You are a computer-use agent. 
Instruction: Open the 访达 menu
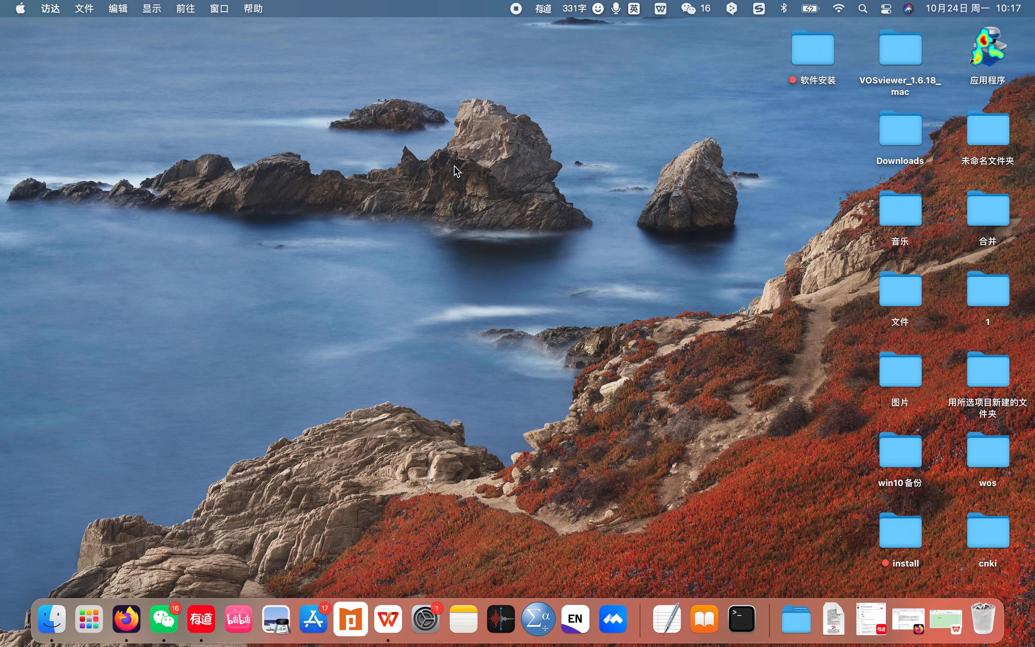pyautogui.click(x=50, y=9)
